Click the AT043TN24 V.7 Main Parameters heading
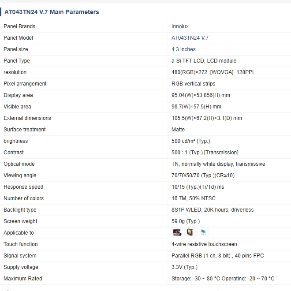Viewport: 291px width, 291px height. pos(52,12)
